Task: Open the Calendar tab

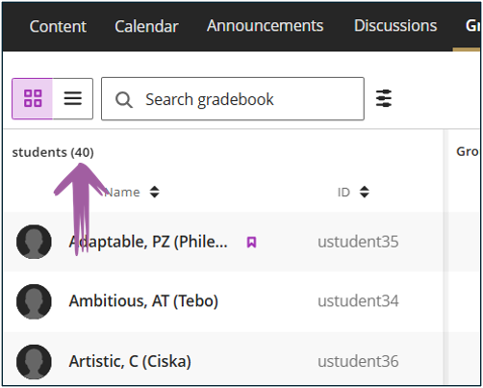Action: tap(146, 26)
